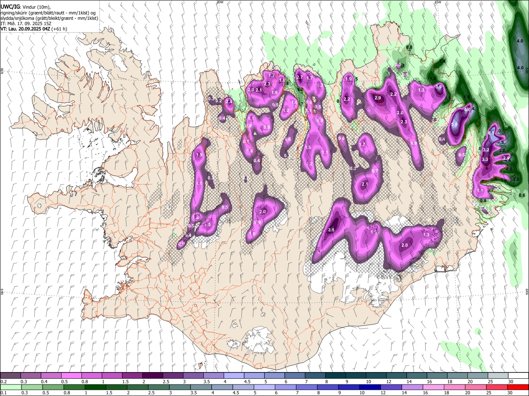Choose the deep navy 10 swatch, lower legend
Screen dimensions: 529x396
pyautogui.click(x=369, y=387)
